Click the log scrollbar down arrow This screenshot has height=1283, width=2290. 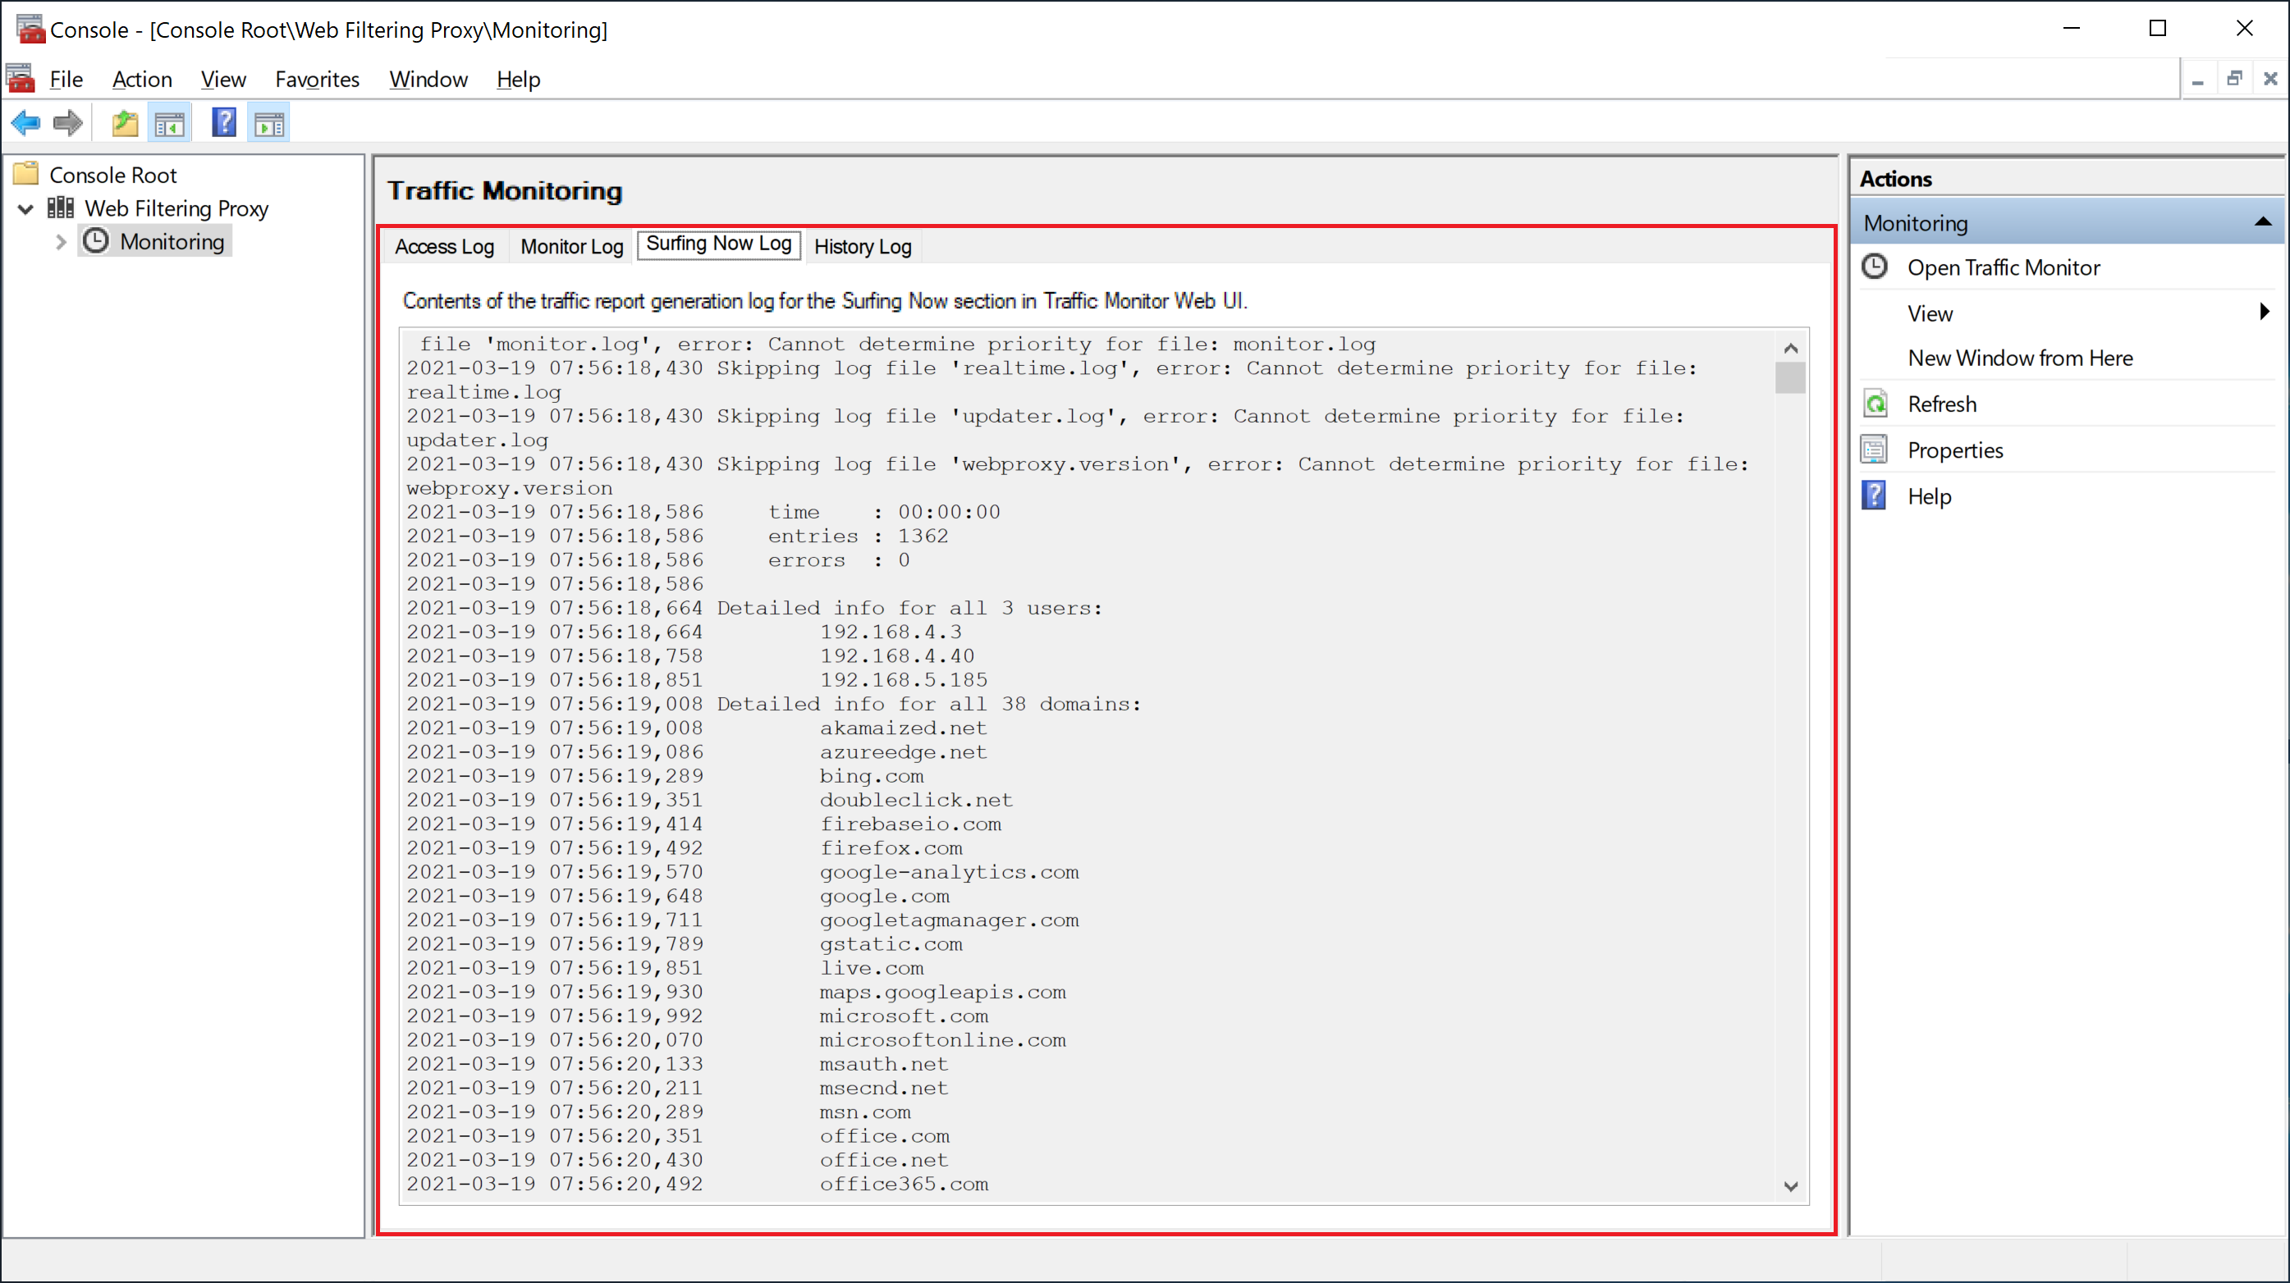point(1790,1186)
